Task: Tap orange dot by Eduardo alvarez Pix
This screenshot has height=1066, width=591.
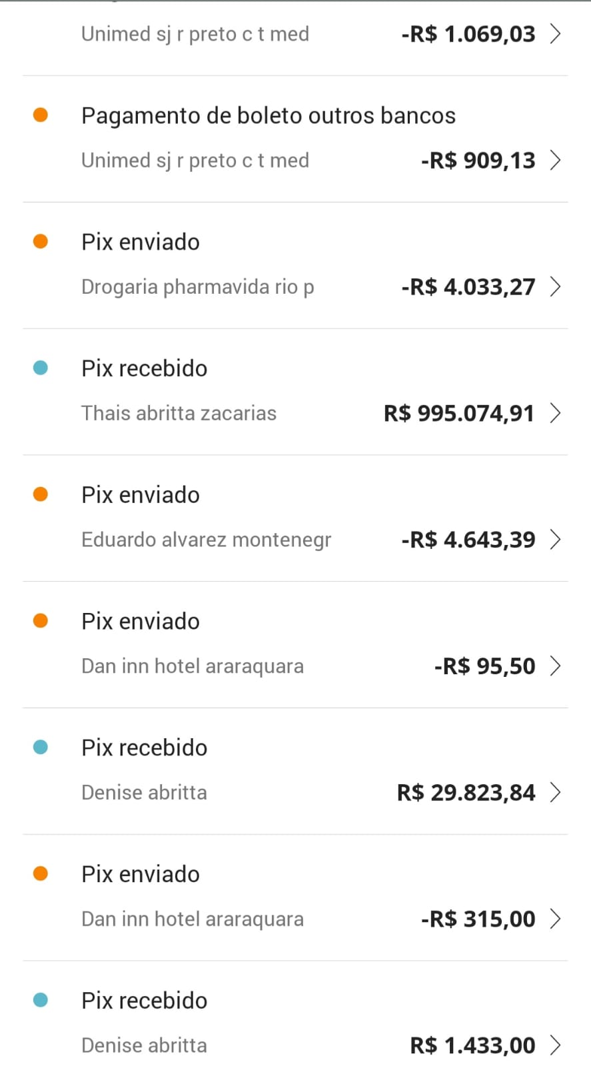Action: click(x=41, y=494)
